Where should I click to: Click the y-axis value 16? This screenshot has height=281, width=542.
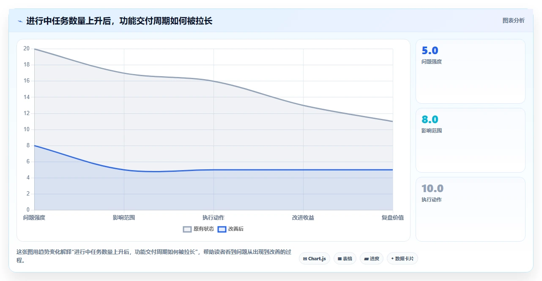[27, 81]
